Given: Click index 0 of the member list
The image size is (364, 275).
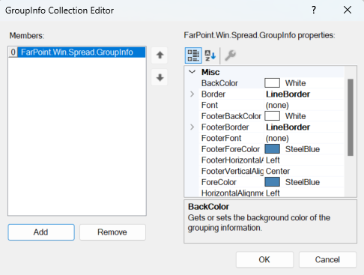Looking at the screenshot, I should point(13,52).
